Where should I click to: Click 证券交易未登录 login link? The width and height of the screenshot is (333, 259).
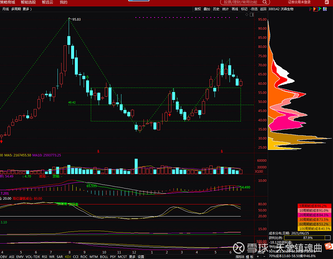tap(299, 2)
